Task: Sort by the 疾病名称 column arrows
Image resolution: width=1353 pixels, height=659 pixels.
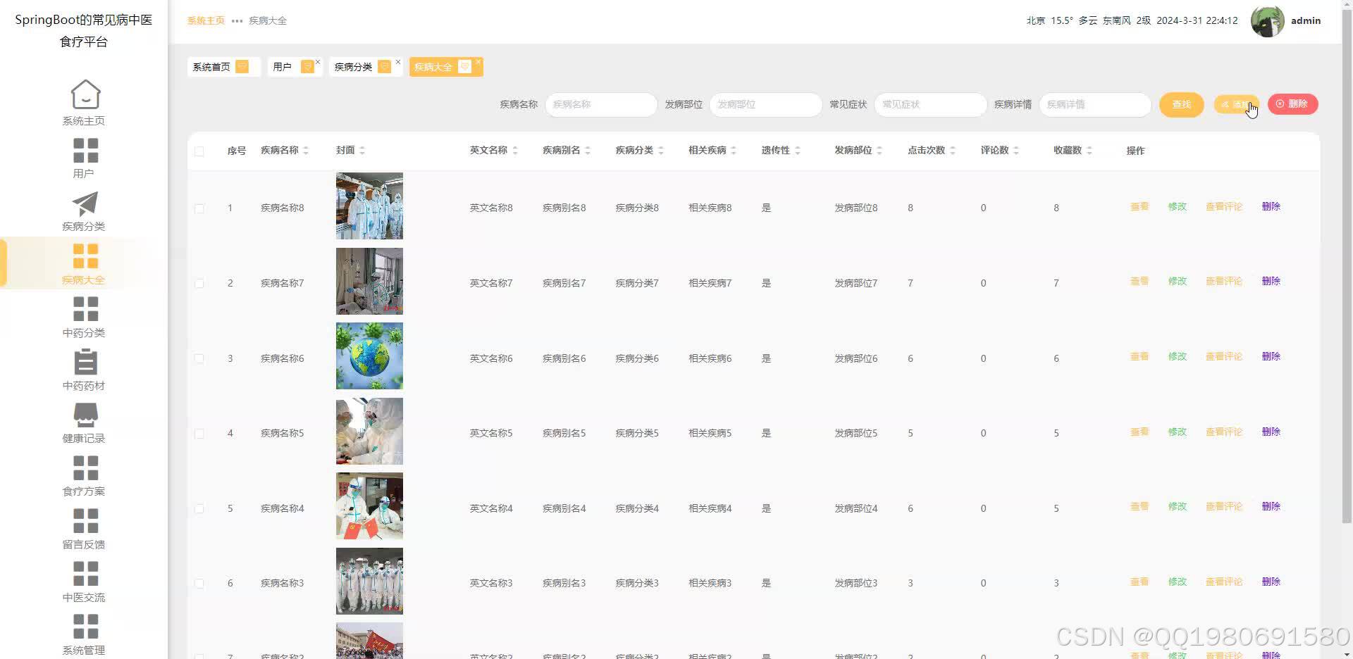Action: (306, 151)
